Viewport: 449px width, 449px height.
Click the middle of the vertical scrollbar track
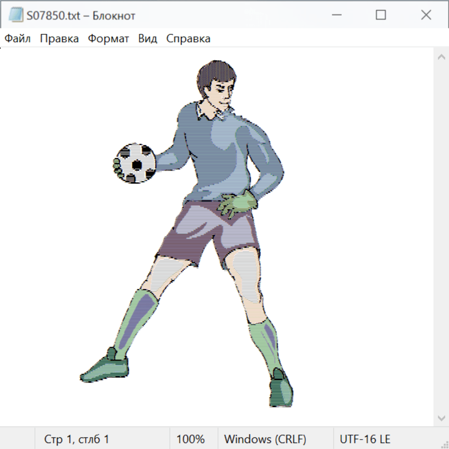coord(441,237)
